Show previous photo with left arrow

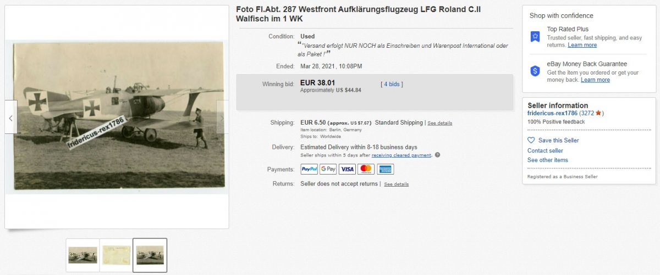pos(11,117)
